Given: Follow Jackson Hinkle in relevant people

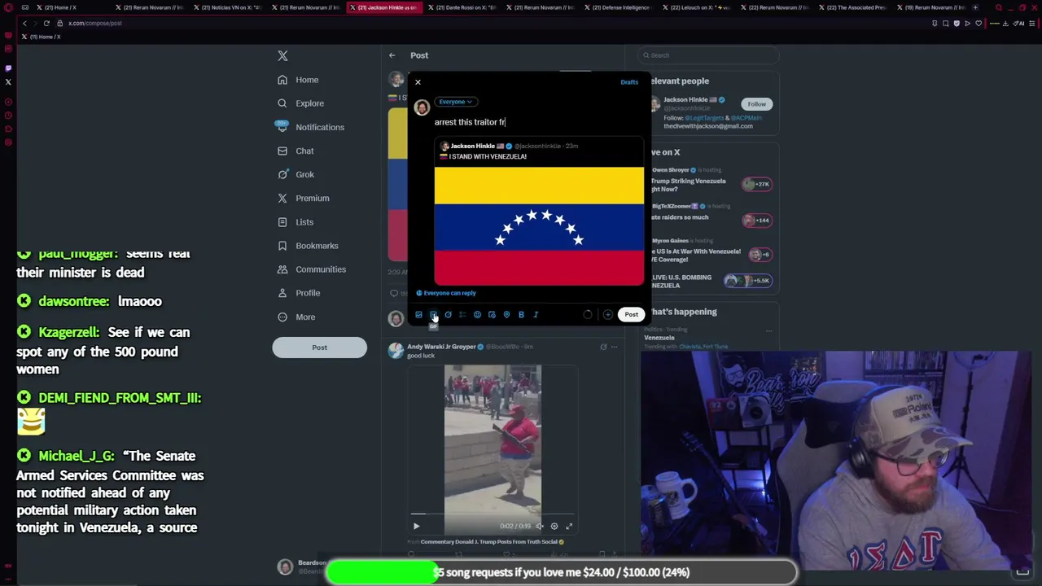Looking at the screenshot, I should 756,104.
